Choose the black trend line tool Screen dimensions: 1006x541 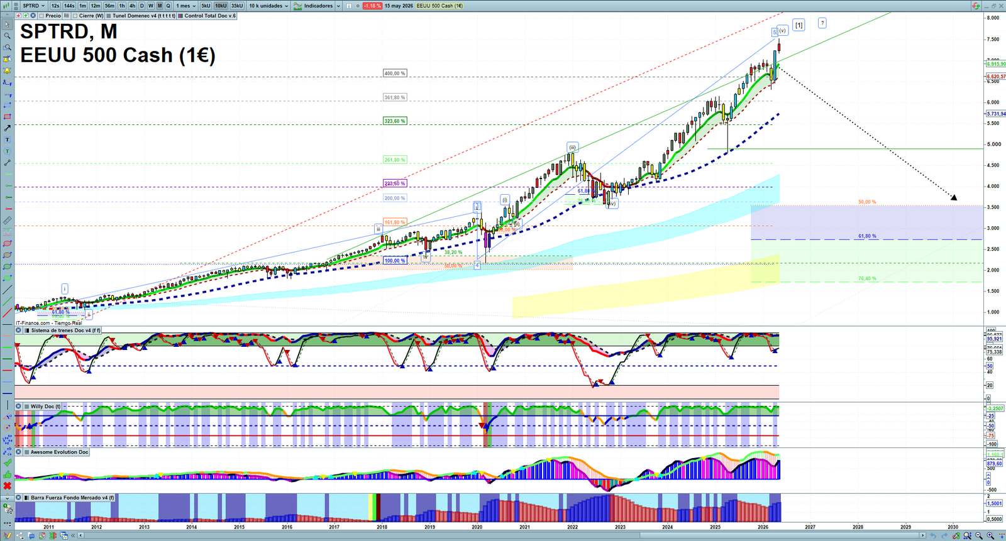coord(7,290)
